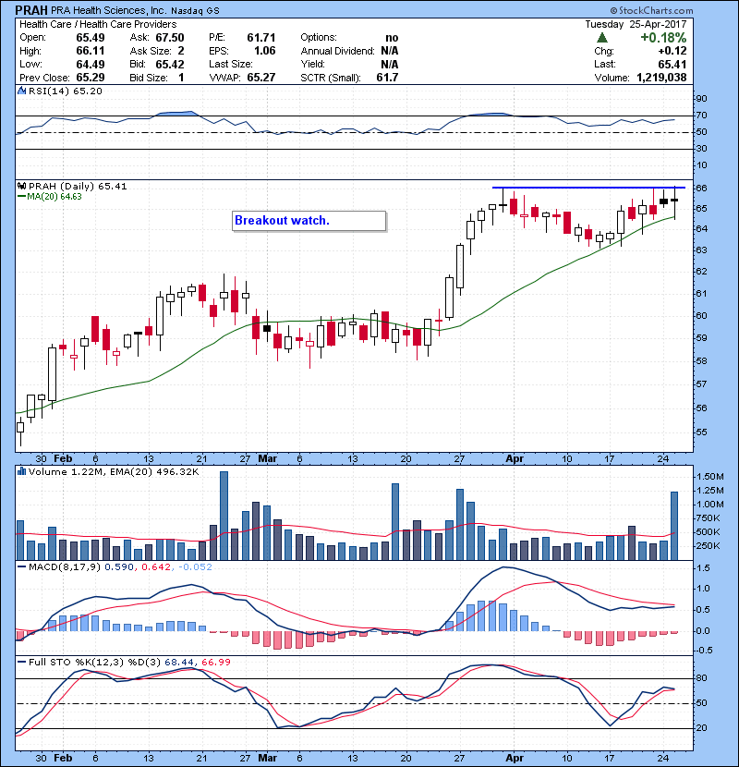Click the green up-triangle change indicator
Screen dimensions: 739x767
click(602, 38)
